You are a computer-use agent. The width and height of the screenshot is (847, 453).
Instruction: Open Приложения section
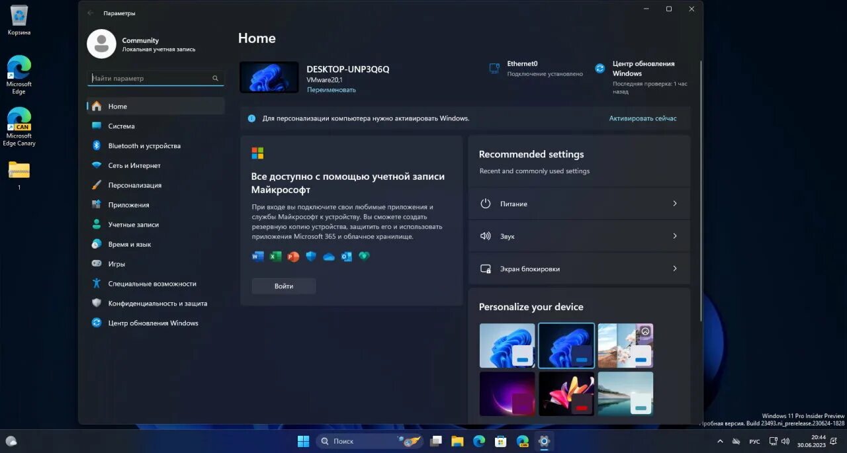[x=156, y=204]
